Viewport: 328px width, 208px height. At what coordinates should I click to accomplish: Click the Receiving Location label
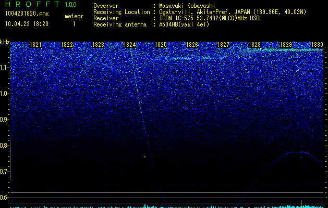click(x=122, y=12)
